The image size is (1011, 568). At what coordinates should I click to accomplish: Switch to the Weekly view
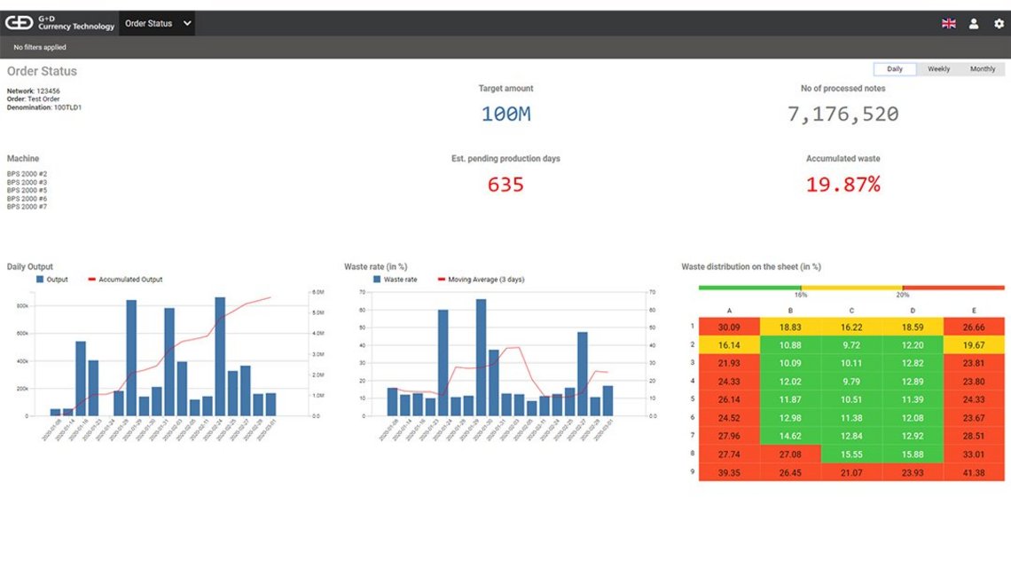(x=938, y=69)
